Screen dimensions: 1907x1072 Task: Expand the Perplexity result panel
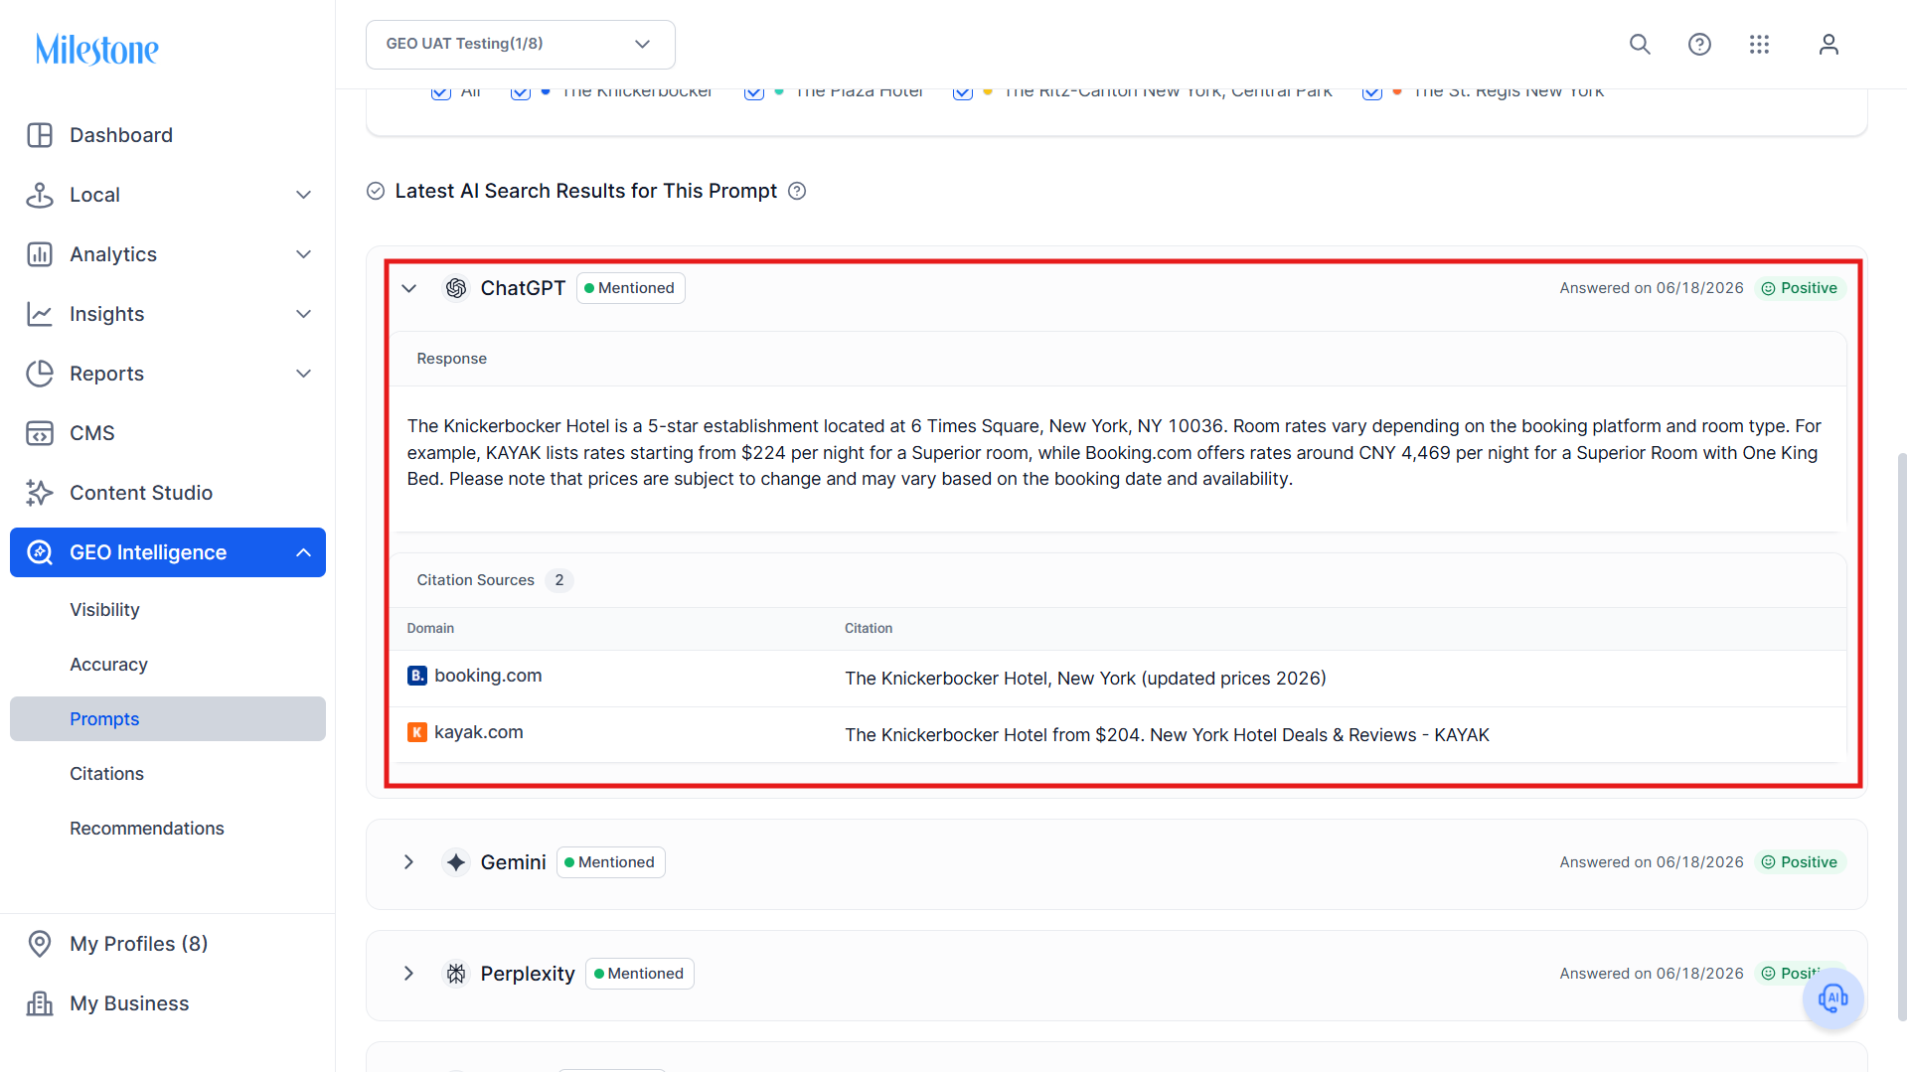pos(408,974)
